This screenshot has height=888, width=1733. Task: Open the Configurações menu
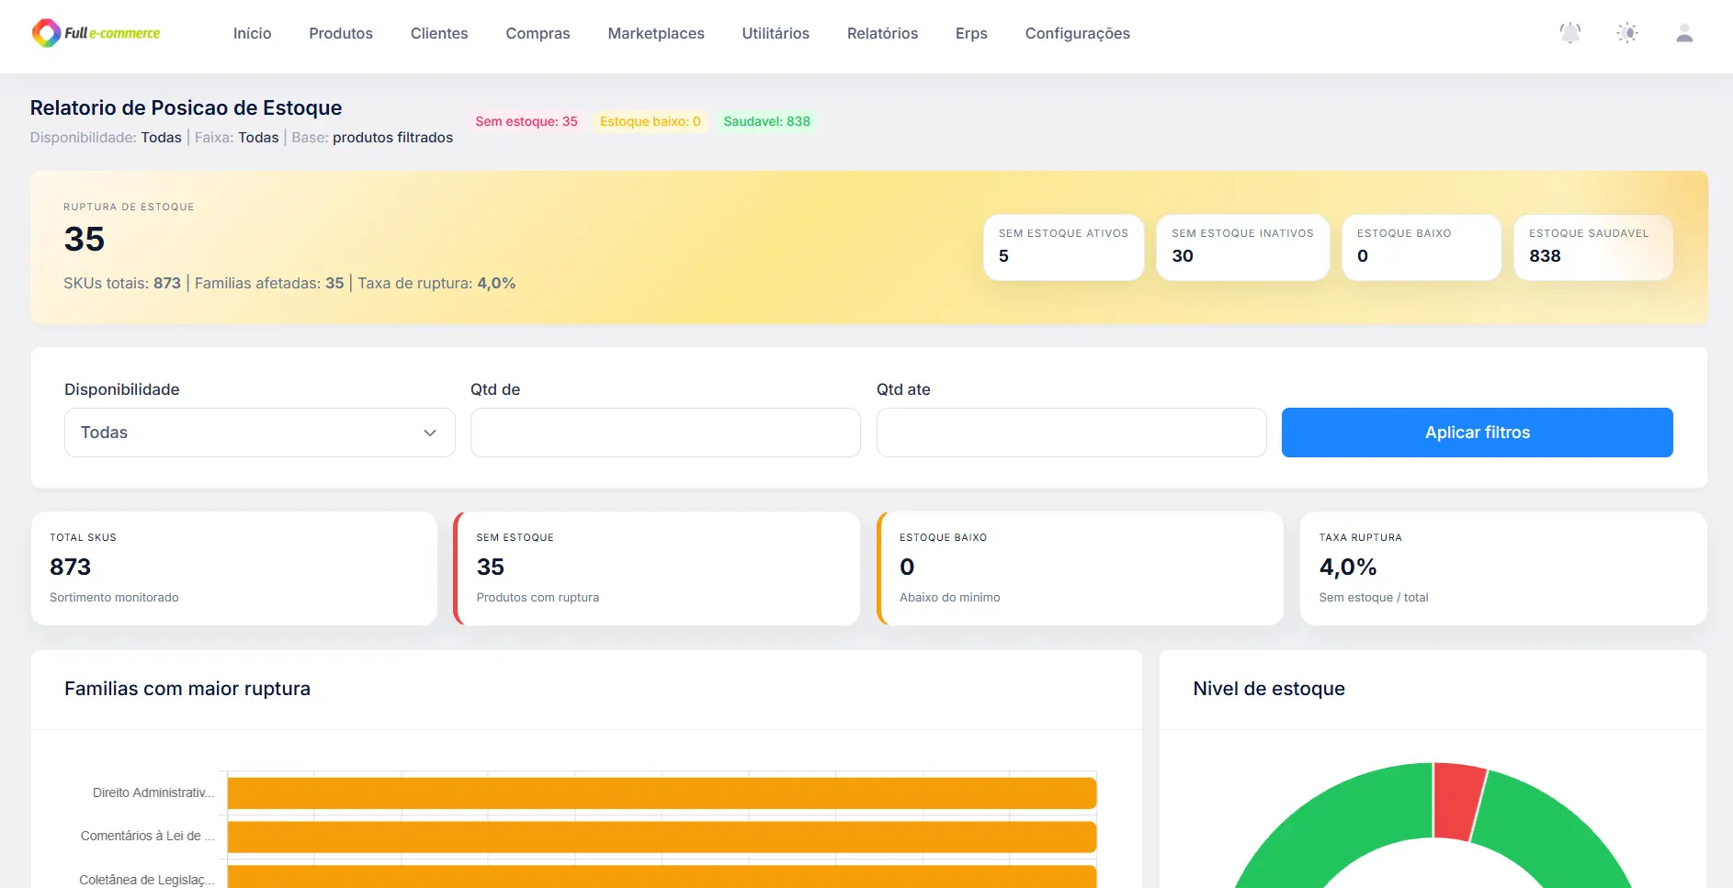point(1077,33)
